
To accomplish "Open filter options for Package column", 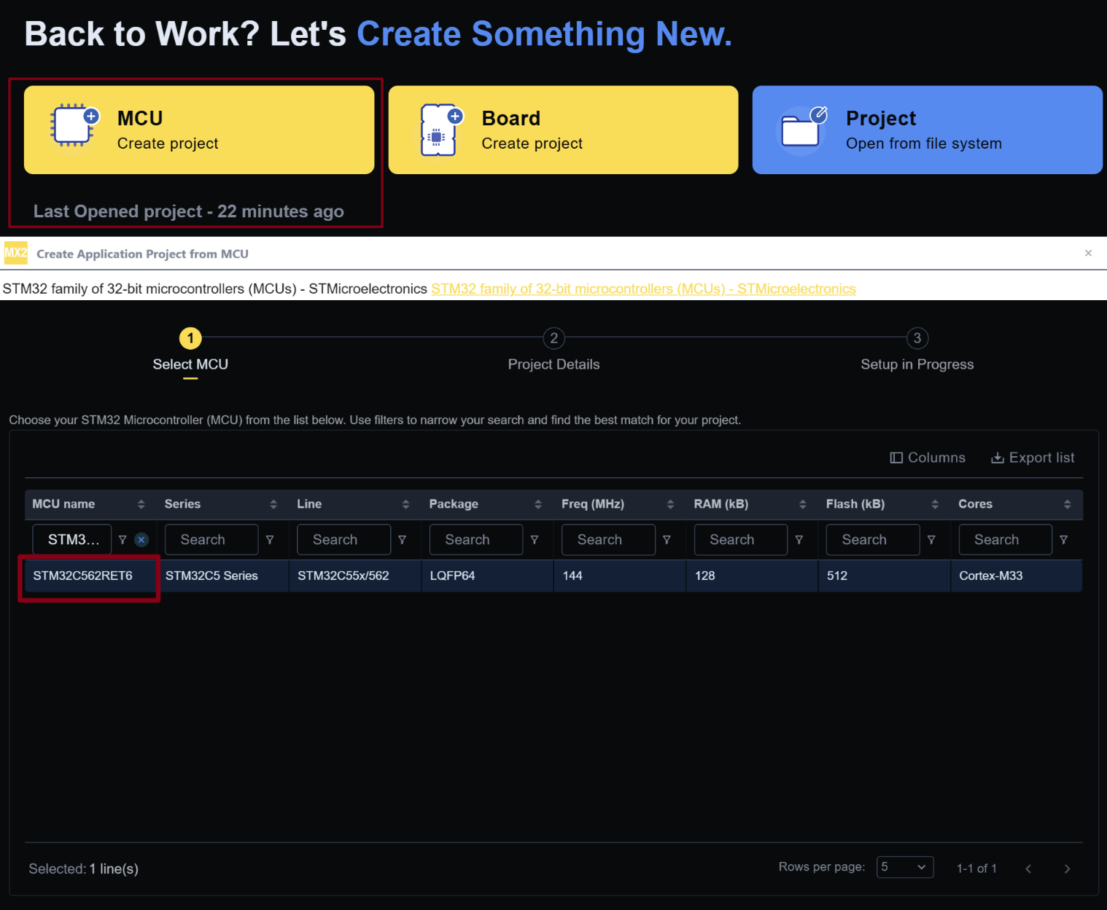I will coord(535,540).
